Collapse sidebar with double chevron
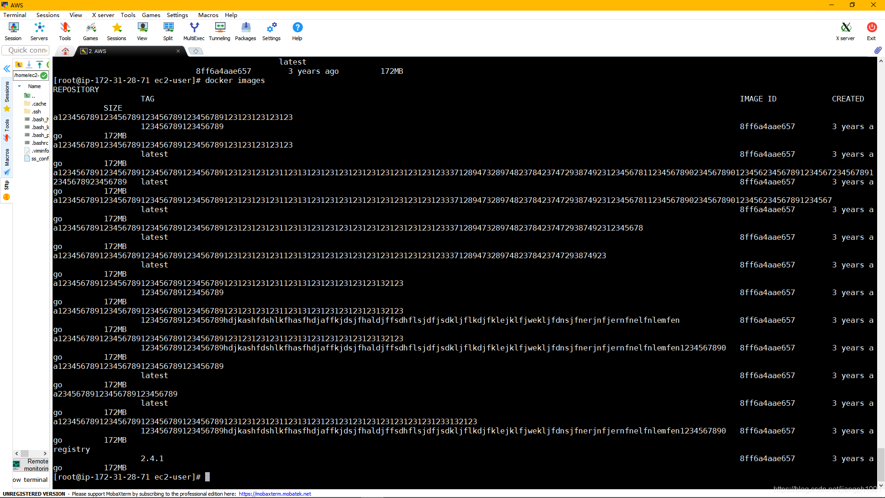Viewport: 885px width, 498px height. 7,69
